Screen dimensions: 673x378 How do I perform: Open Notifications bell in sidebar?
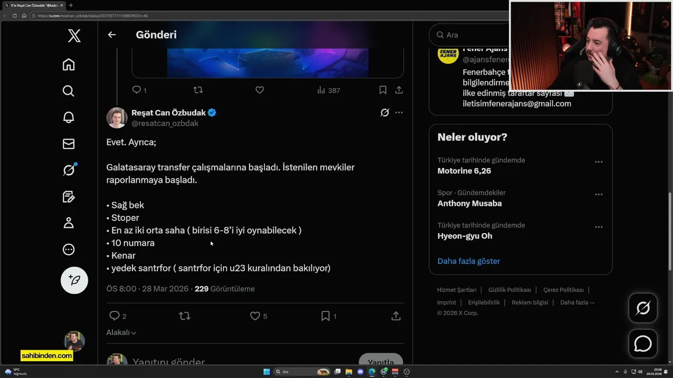point(68,117)
